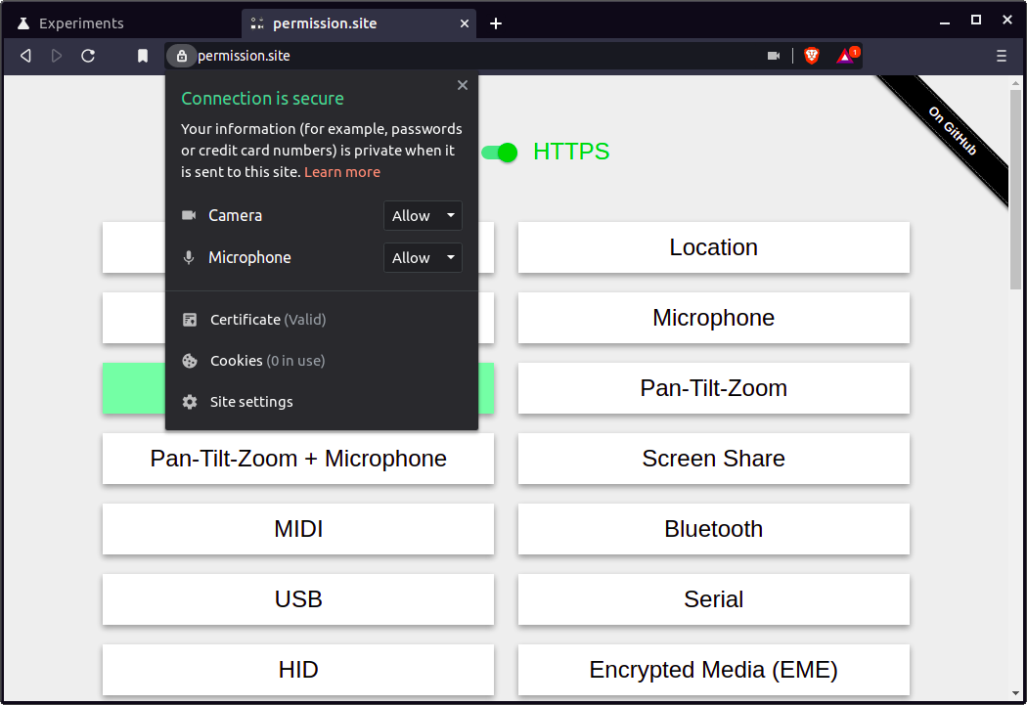Open Cookies (0 in use) entry
1027x705 pixels.
pos(267,361)
